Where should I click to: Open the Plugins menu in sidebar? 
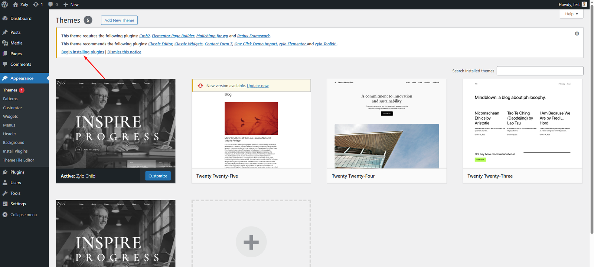(17, 172)
